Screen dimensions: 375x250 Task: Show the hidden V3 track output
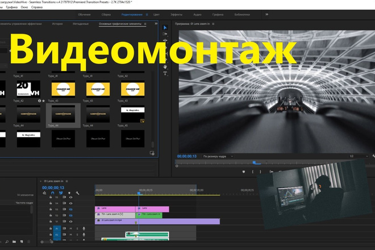70,209
